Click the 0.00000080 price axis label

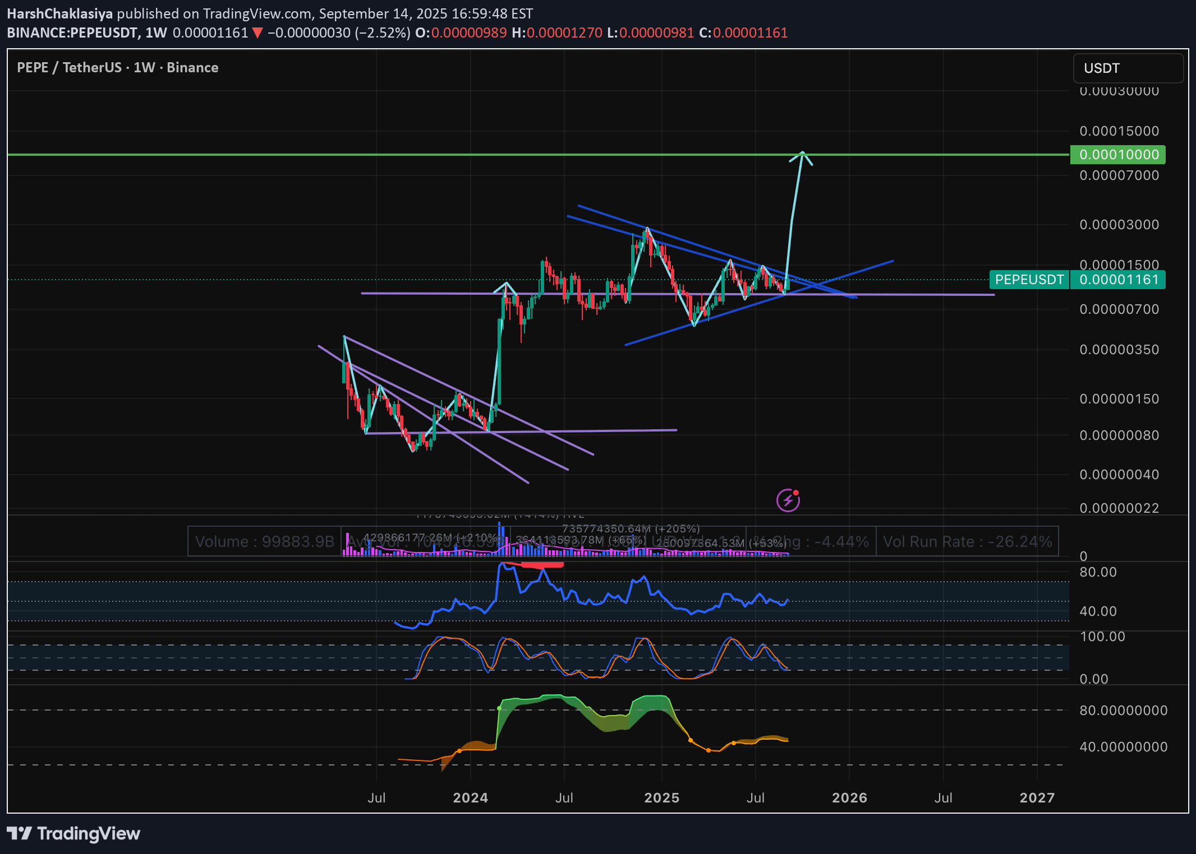(x=1119, y=435)
